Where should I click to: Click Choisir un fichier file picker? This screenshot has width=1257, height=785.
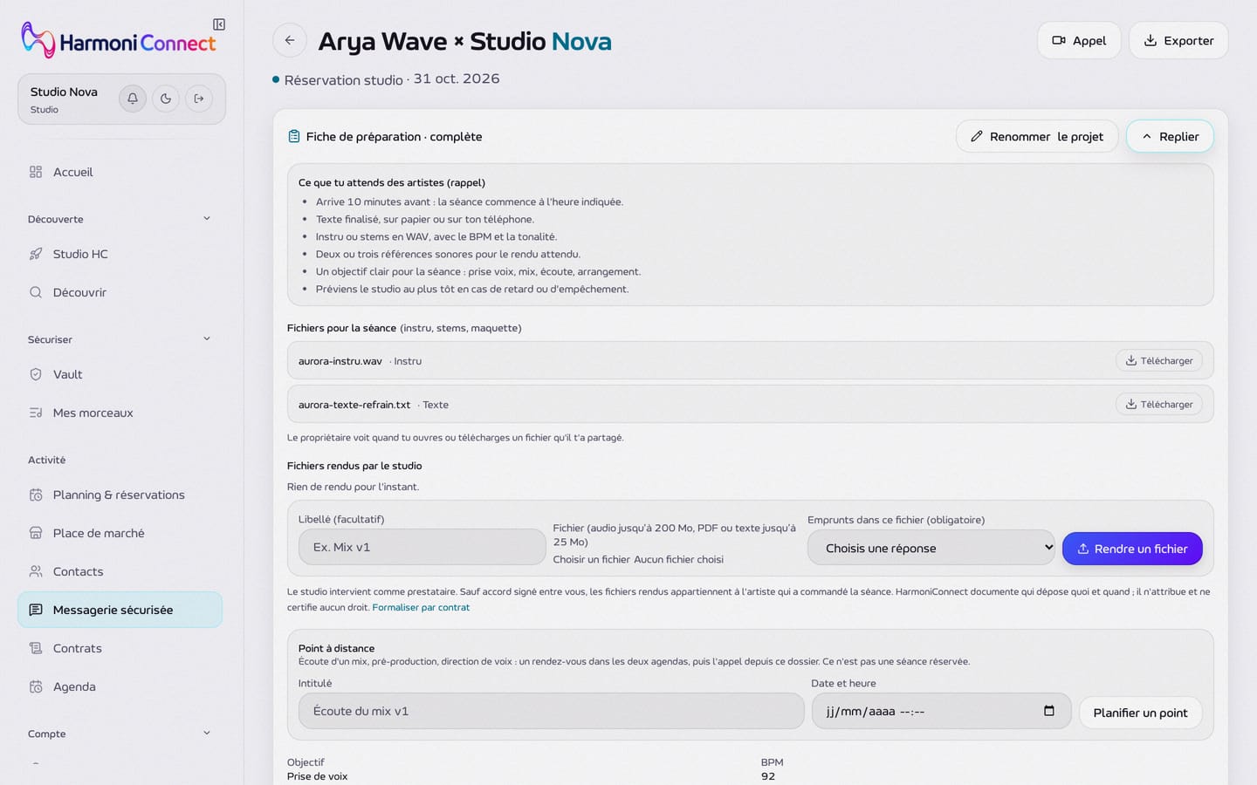pyautogui.click(x=593, y=559)
